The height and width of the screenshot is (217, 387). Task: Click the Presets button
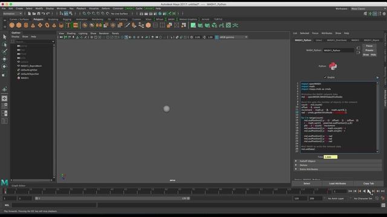click(x=369, y=50)
